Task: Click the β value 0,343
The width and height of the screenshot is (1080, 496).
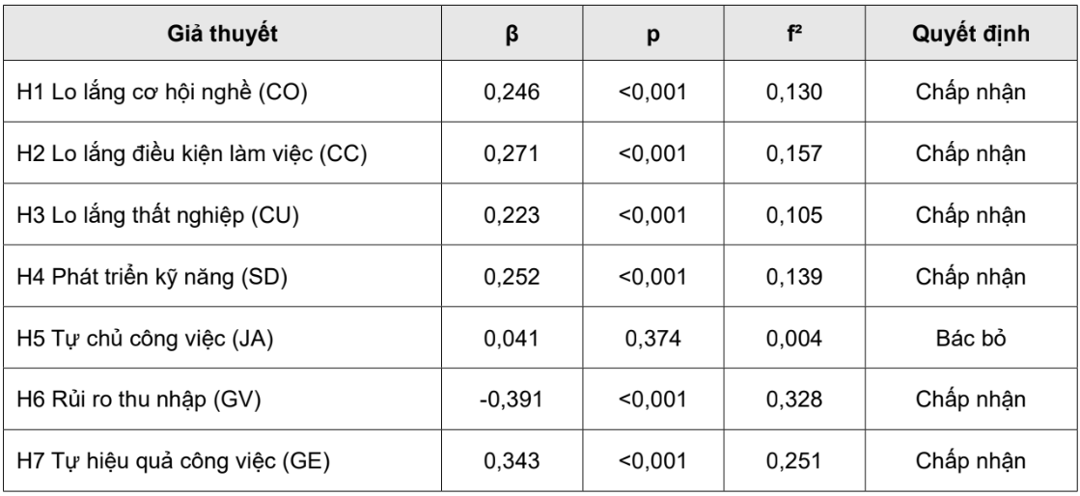Action: (x=512, y=460)
